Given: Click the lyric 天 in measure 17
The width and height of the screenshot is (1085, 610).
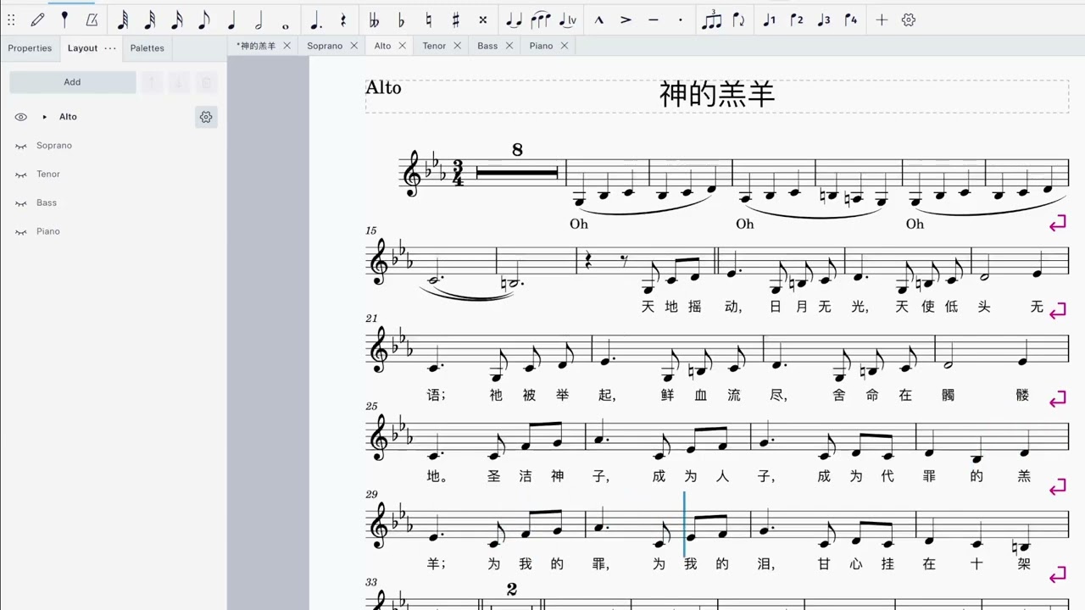Looking at the screenshot, I should click(648, 307).
